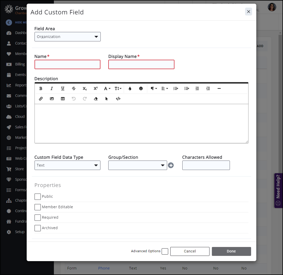Clear formatting with eraser icon
This screenshot has height=275, width=283.
tap(96, 99)
